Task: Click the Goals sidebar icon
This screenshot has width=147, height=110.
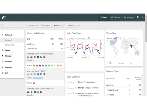Action: 3,73
